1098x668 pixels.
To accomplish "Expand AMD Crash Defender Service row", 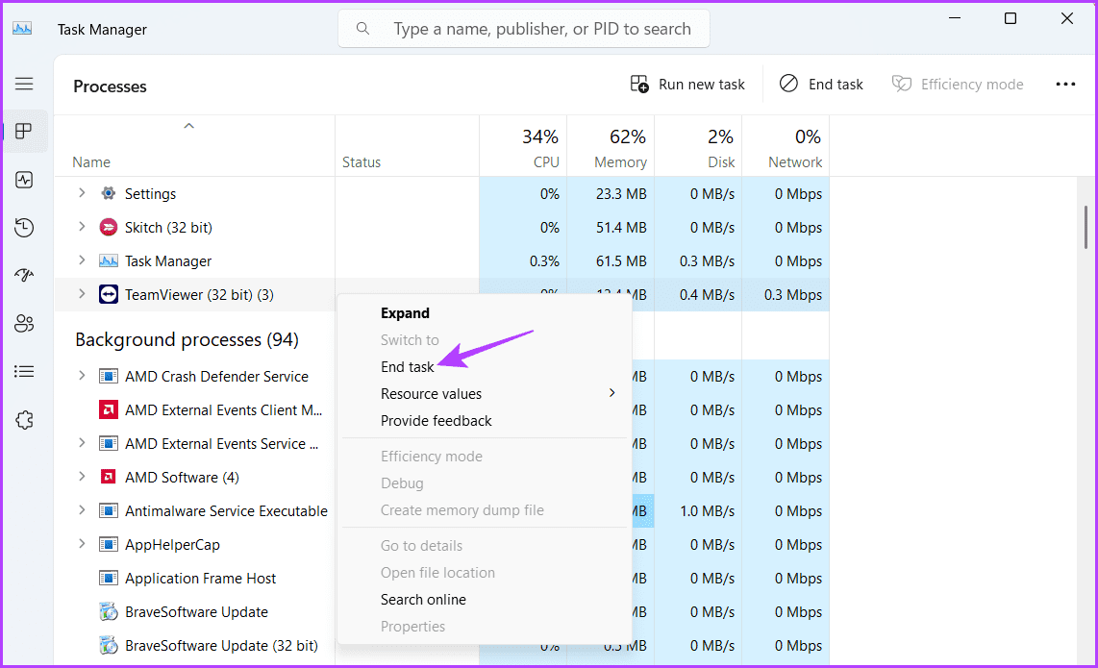I will pyautogui.click(x=82, y=375).
